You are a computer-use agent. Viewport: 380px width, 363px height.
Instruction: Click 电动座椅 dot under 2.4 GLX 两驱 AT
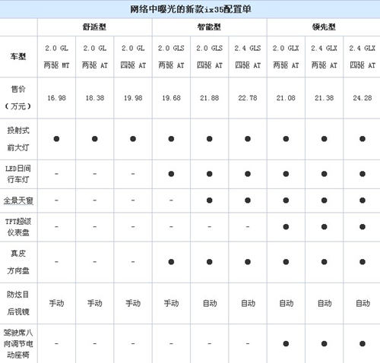pyautogui.click(x=325, y=344)
